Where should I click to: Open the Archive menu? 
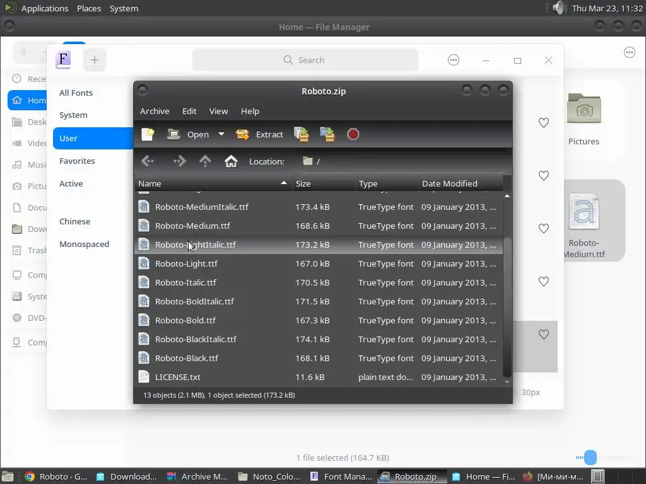coord(155,111)
